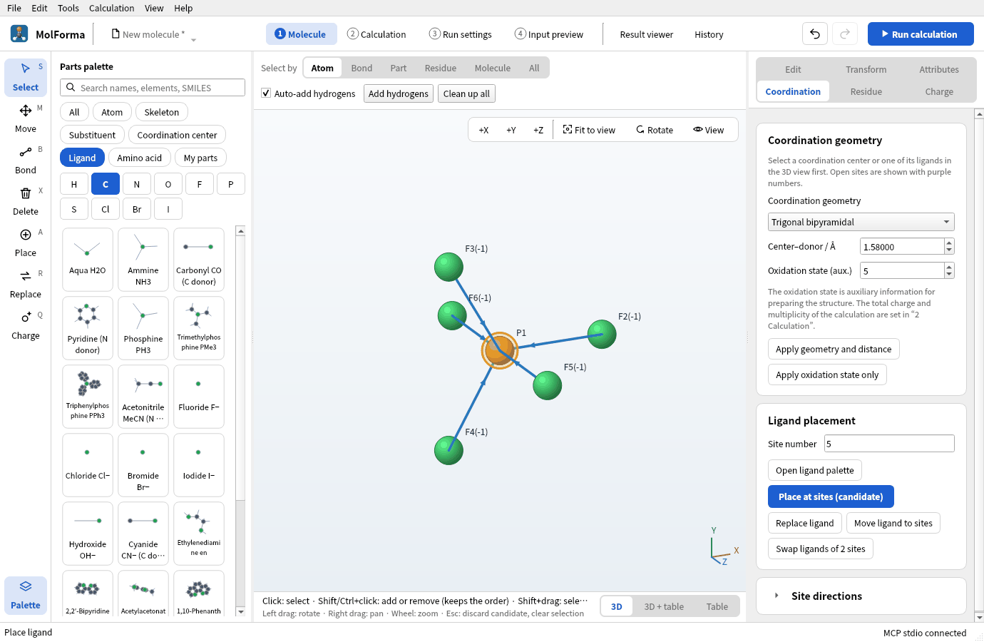Open the View menu in viewport toolbar
The height and width of the screenshot is (642, 984).
709,130
